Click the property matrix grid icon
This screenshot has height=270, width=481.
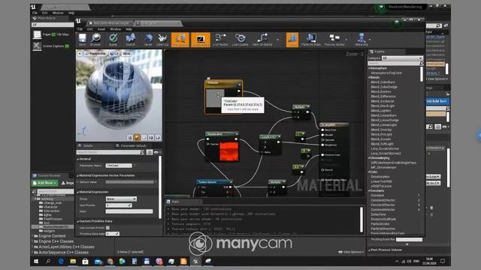(x=150, y=152)
